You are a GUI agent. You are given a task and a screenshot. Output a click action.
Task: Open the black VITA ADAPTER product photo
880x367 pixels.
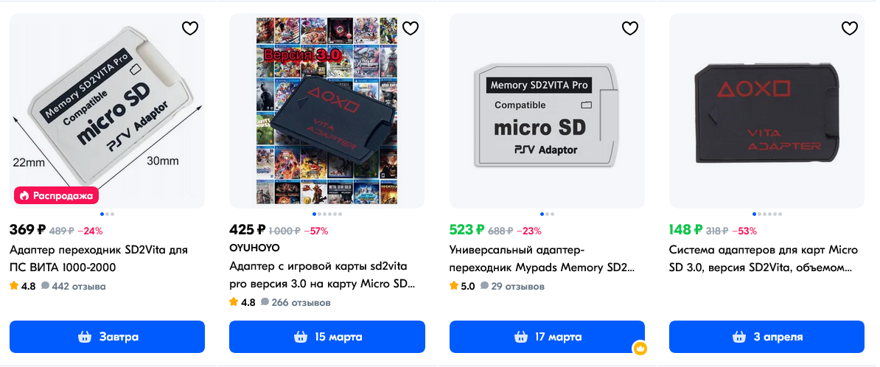tap(766, 111)
